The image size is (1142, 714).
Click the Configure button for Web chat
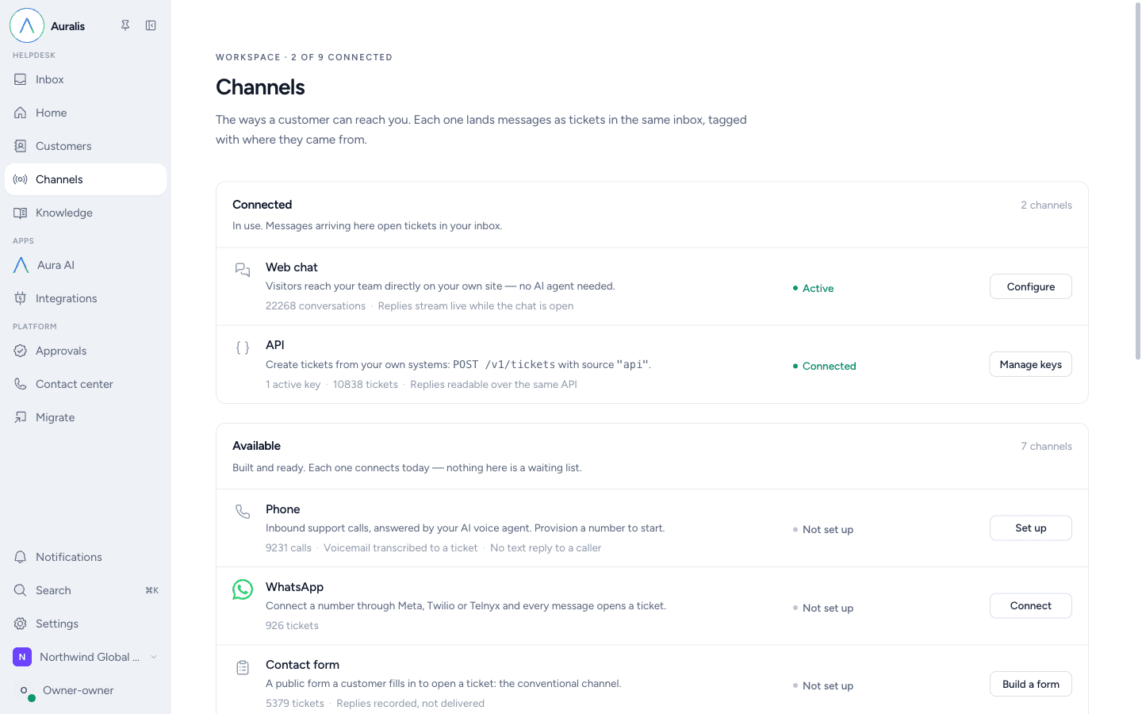(1030, 286)
